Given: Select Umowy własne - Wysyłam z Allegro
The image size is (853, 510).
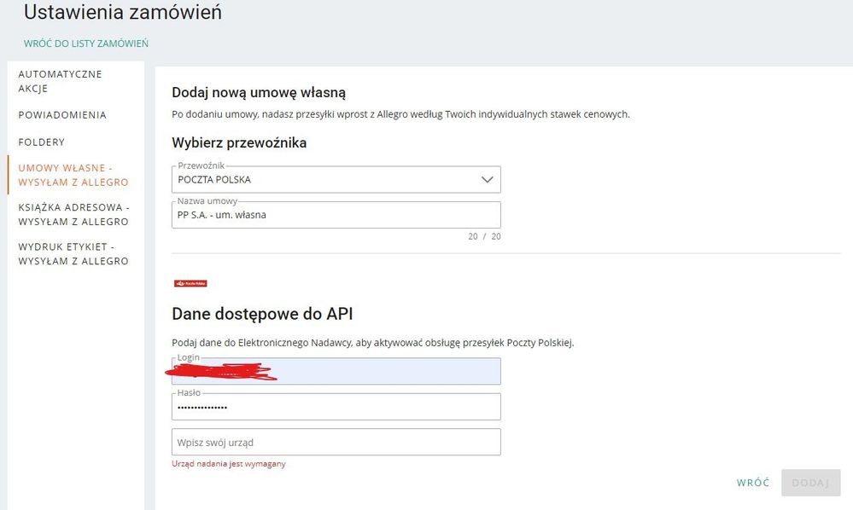Looking at the screenshot, I should point(73,175).
